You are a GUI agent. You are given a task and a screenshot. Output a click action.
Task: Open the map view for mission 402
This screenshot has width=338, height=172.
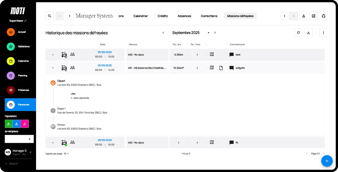pyautogui.click(x=212, y=54)
